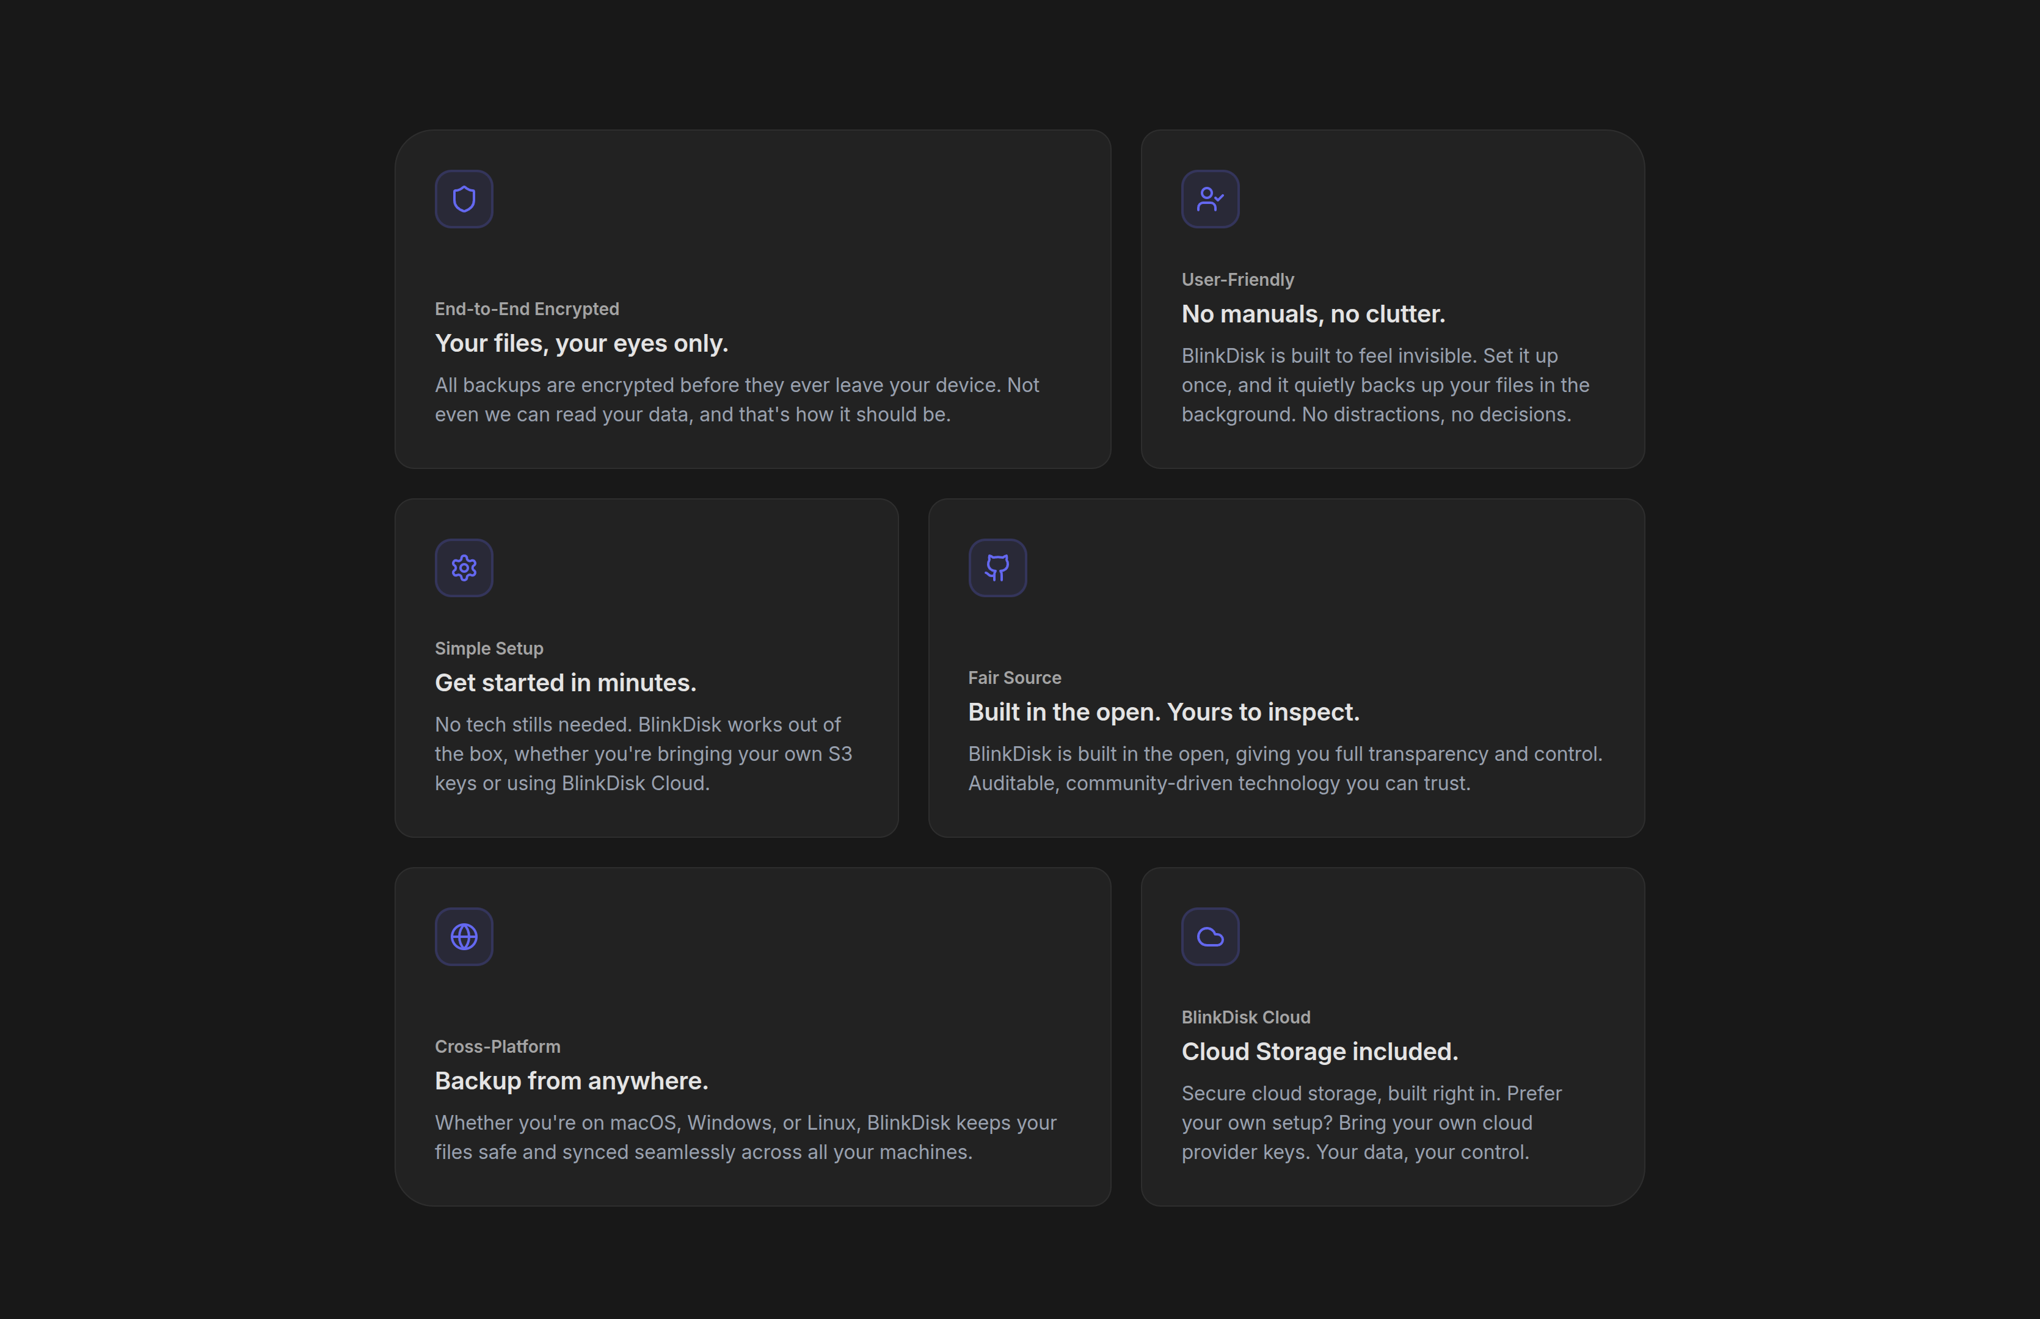Select the End-to-End Encrypted label

pos(526,309)
